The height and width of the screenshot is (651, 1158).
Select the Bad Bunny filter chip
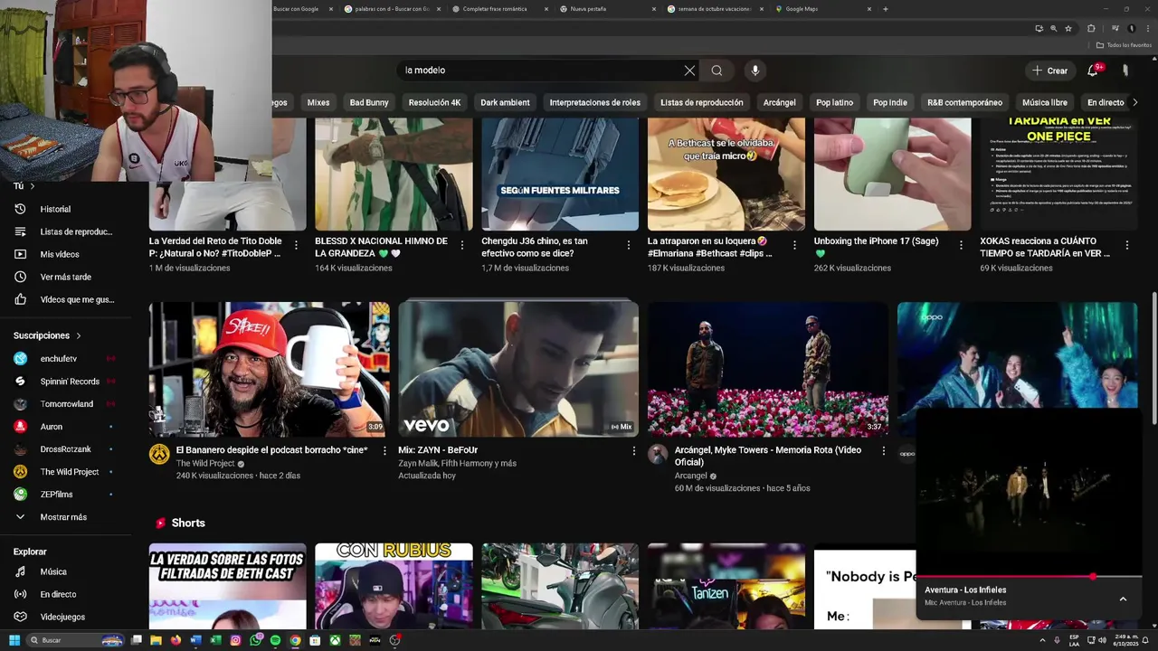(369, 102)
